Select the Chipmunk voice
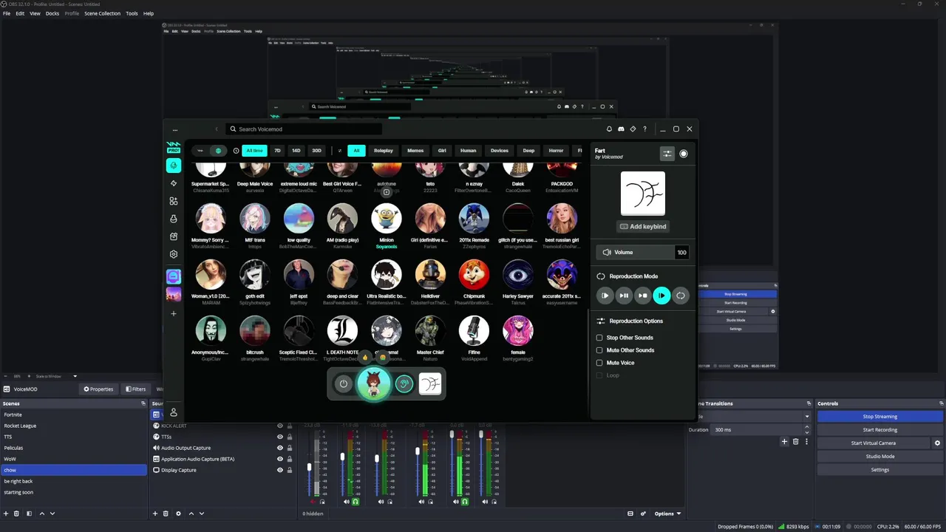 [474, 275]
